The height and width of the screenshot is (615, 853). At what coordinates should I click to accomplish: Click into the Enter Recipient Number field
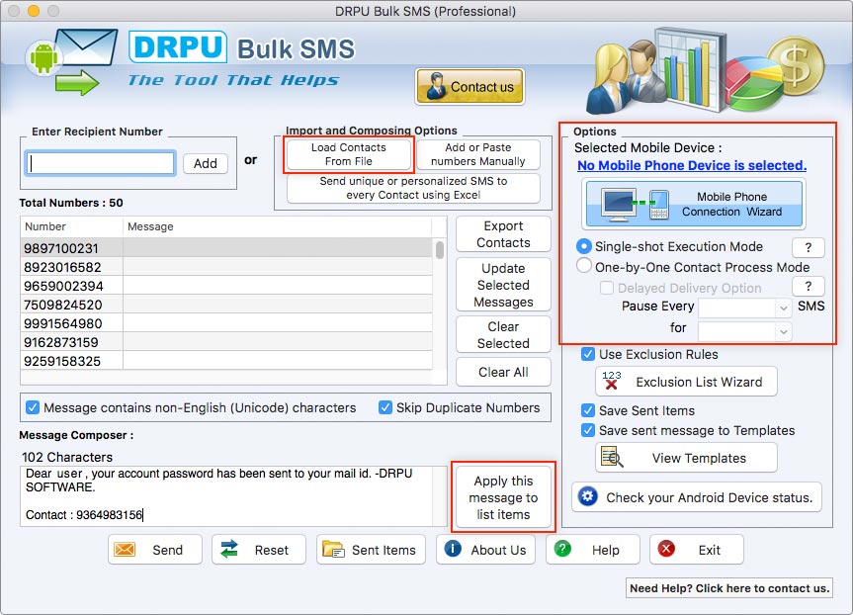coord(101,163)
